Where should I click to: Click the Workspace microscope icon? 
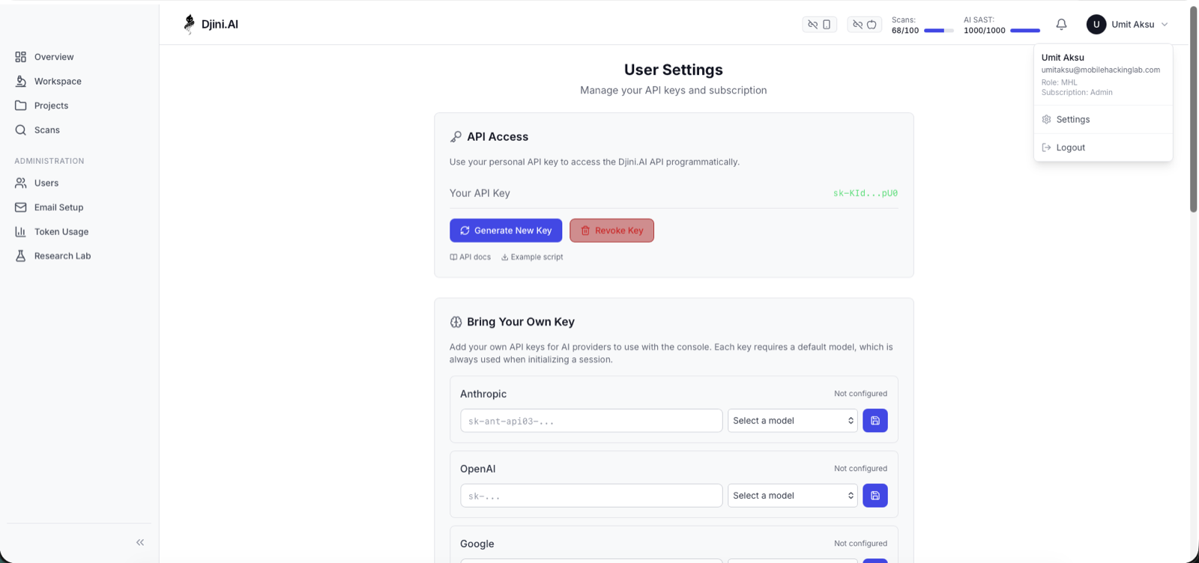21,82
